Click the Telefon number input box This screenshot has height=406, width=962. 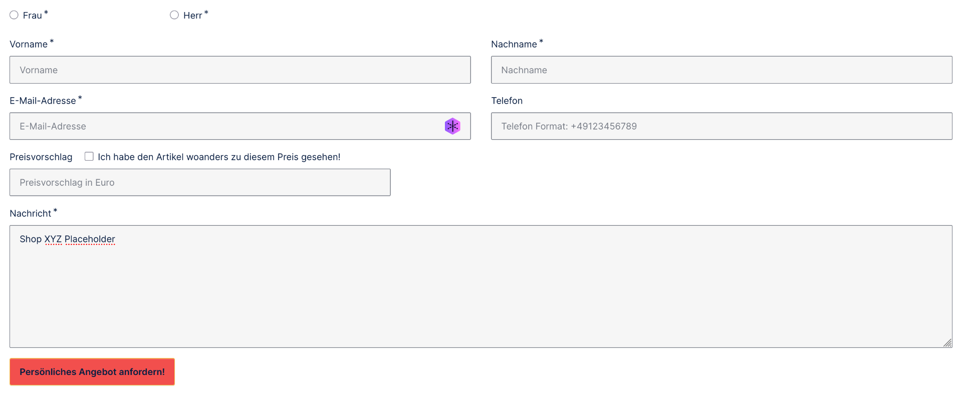[721, 126]
